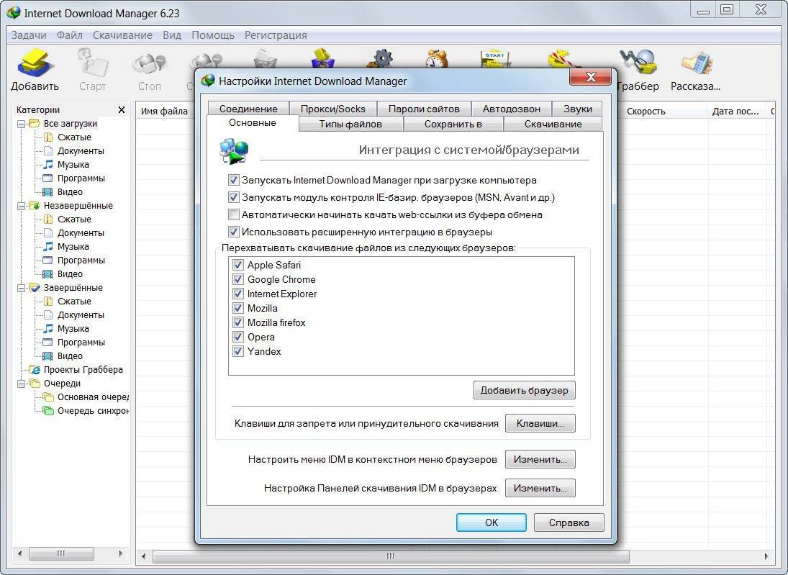Viewport: 788px width, 575px height.
Task: Switch to the Звуки tab
Action: (x=577, y=109)
